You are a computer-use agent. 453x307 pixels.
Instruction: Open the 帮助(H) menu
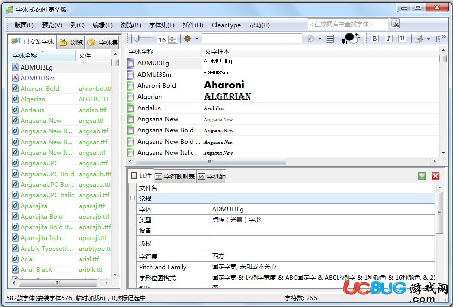259,25
